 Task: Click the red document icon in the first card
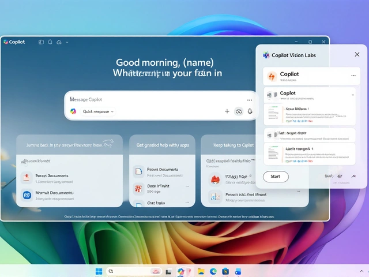[x=27, y=177]
